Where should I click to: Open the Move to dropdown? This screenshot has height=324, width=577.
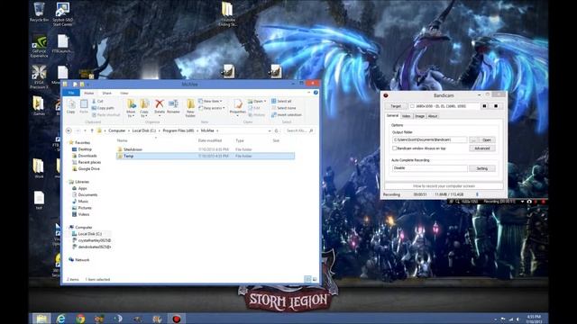[131, 108]
